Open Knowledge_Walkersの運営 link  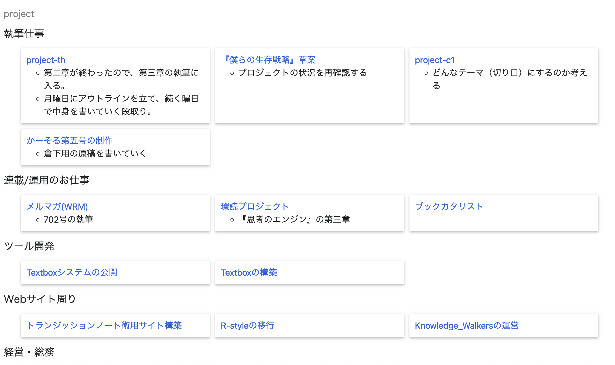(467, 325)
